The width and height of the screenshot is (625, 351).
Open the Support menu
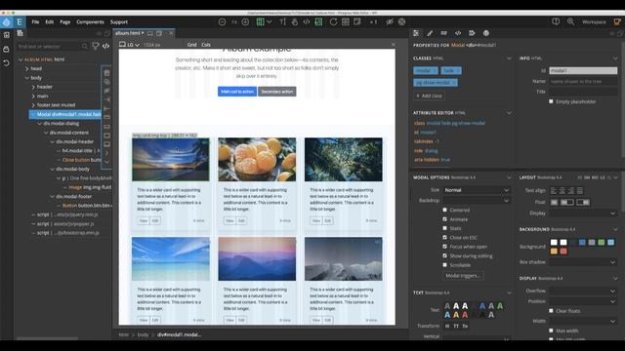pyautogui.click(x=119, y=21)
